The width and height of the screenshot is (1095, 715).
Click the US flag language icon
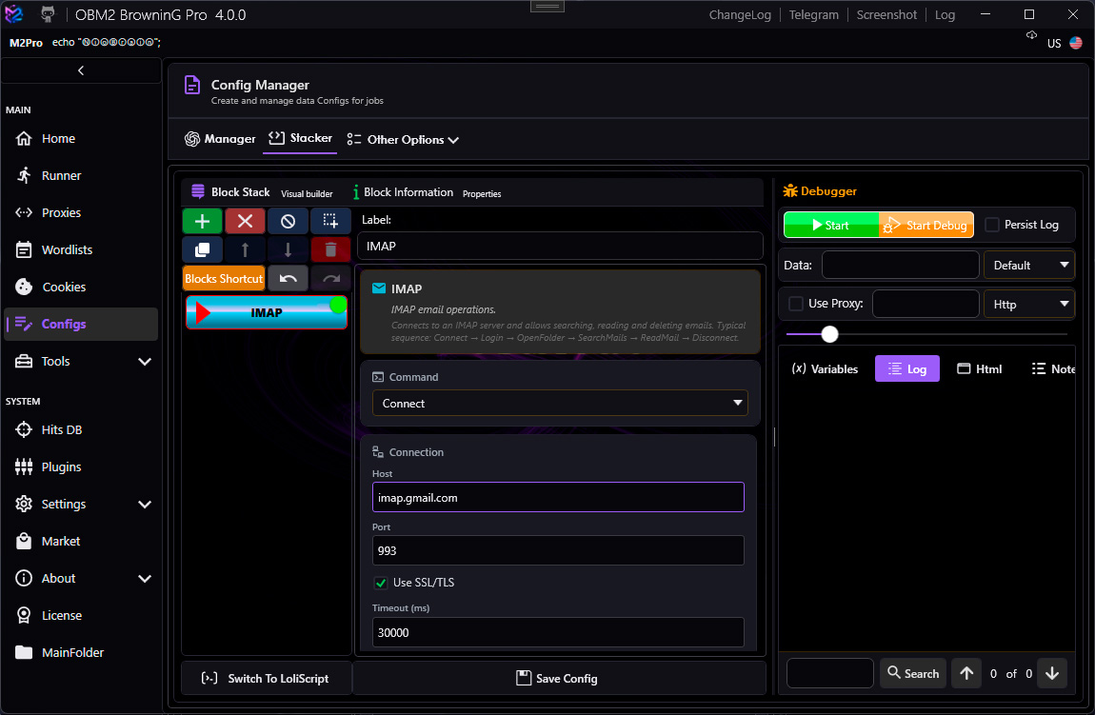click(1076, 43)
